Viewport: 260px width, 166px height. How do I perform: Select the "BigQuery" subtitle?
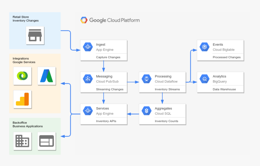tap(220, 82)
